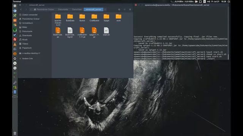The height and width of the screenshot is (136, 243).
Task: Select the start.sh script file
Action: coord(106,32)
